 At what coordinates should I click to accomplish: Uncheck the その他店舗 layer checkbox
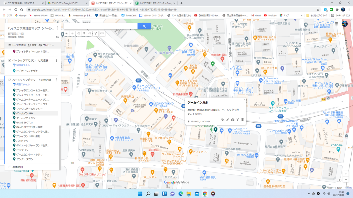click(x=10, y=80)
